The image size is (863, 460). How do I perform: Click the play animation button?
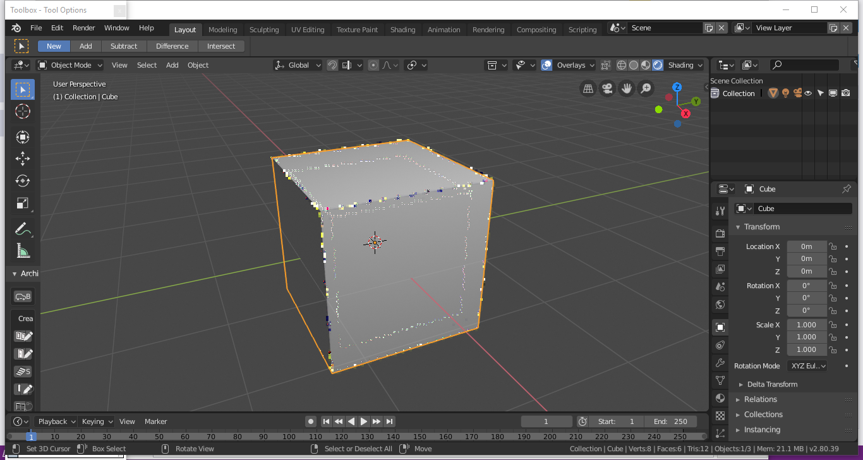point(364,421)
